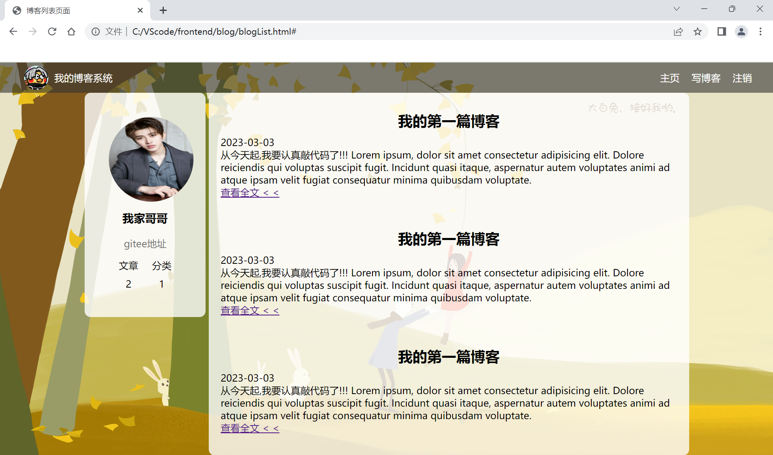Click the second 我的第一篇博客 heading

(x=449, y=239)
